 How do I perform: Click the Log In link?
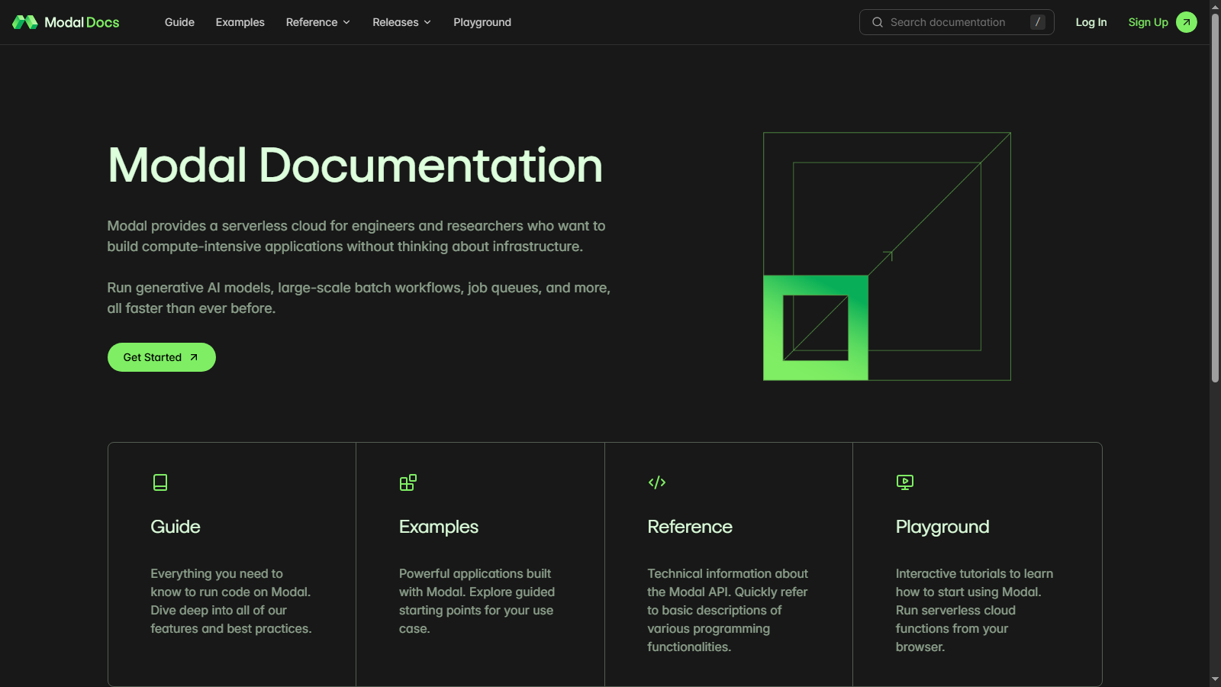click(1091, 22)
